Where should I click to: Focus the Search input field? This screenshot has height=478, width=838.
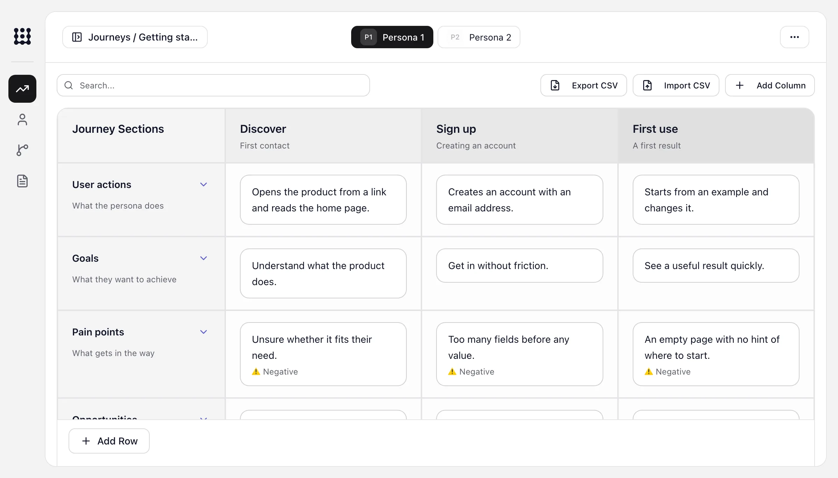coord(213,85)
